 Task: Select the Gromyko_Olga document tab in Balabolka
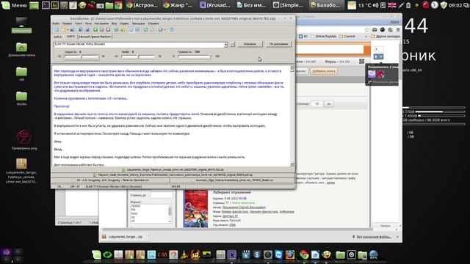[x=232, y=180]
